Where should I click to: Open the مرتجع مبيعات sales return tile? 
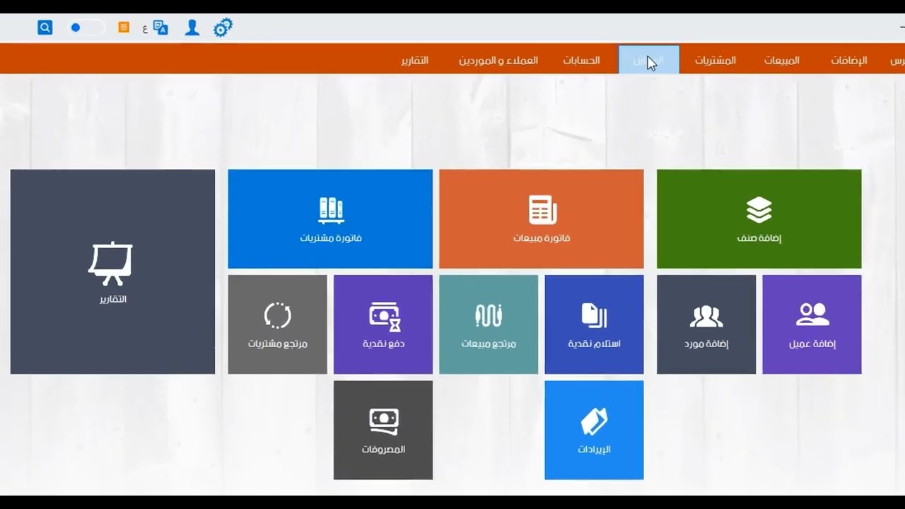pos(489,324)
